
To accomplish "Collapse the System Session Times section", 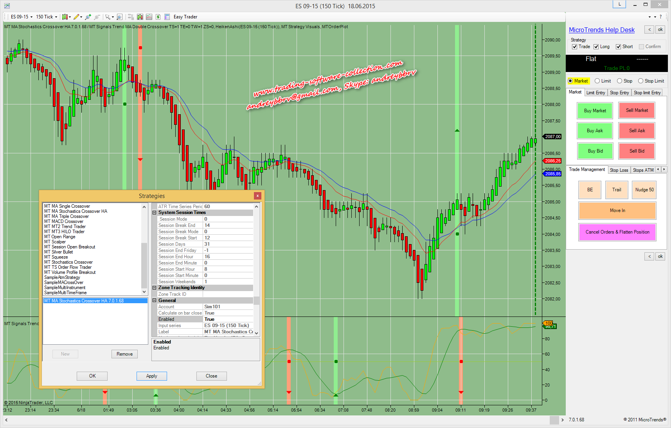I will click(x=155, y=213).
